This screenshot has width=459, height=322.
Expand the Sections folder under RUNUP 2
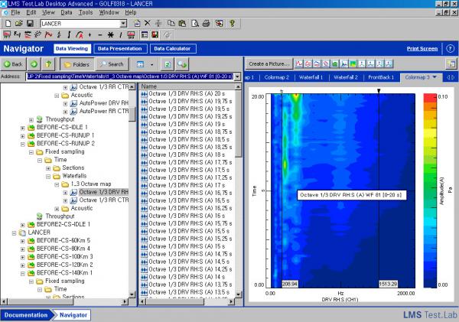[x=48, y=168]
